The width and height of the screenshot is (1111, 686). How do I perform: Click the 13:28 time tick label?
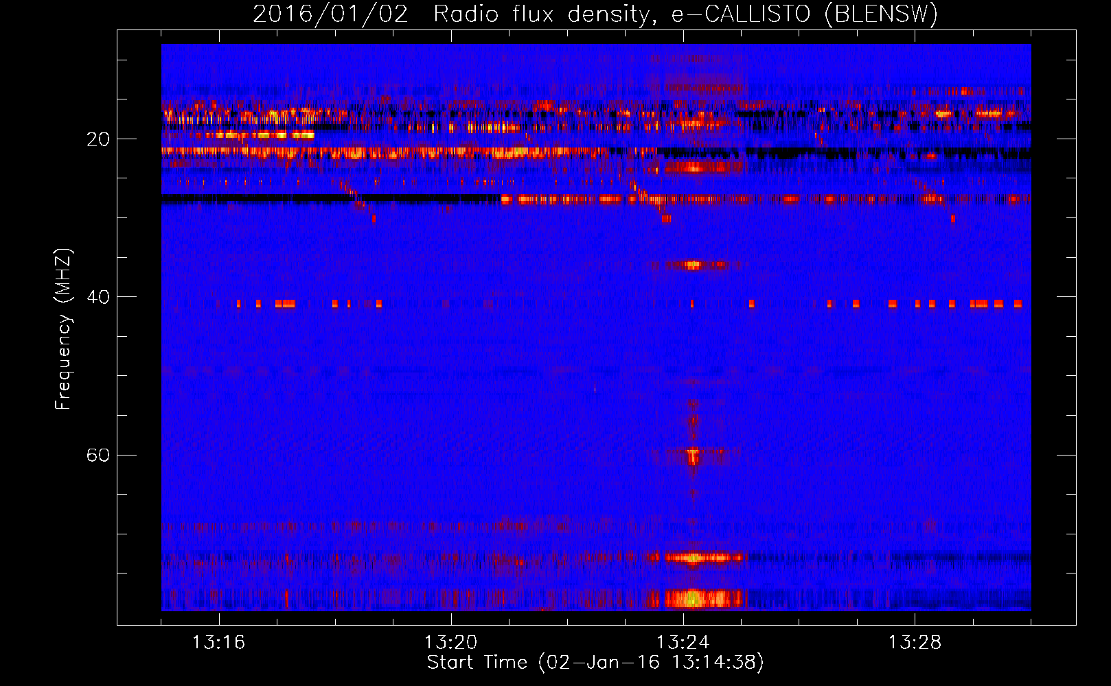tap(915, 643)
